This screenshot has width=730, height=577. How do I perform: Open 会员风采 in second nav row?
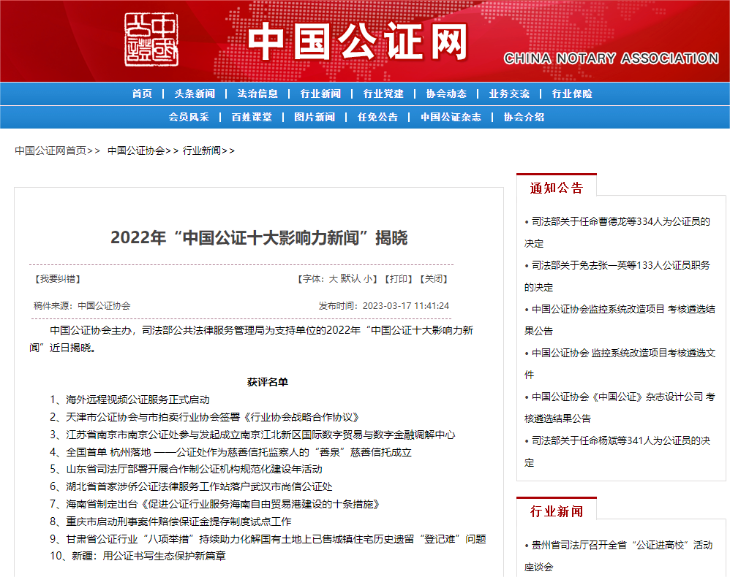coord(189,117)
